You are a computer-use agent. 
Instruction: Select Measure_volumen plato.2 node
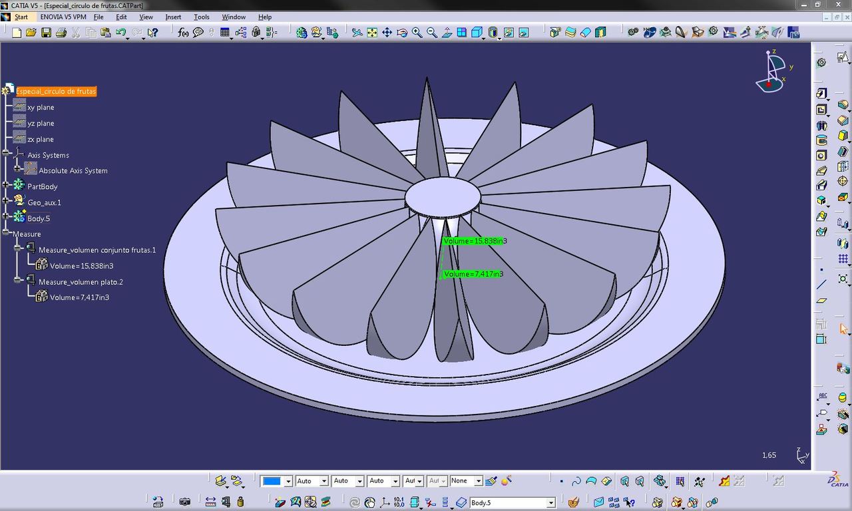click(81, 281)
